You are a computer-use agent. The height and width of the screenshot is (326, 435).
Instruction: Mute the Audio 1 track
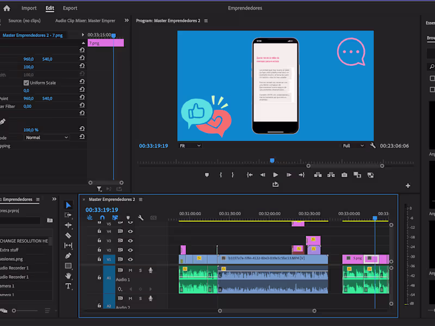pos(130,270)
